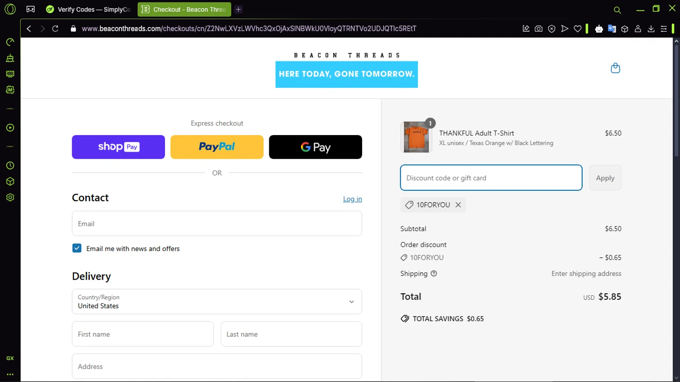680x382 pixels.
Task: Switch to the Verify Codes — SimplyCodes tab
Action: coord(88,9)
